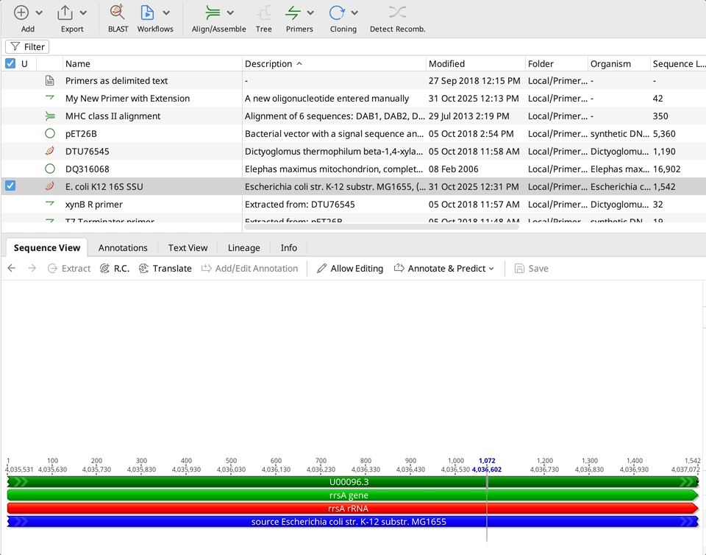Click the Add plus icon
Viewport: 706px width, 555px height.
pos(21,13)
